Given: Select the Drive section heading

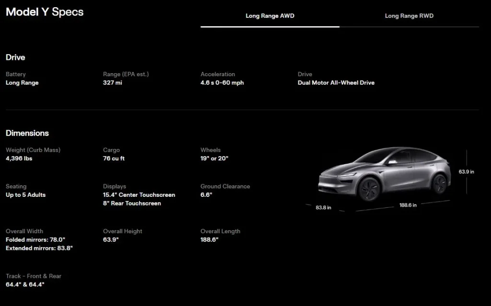Looking at the screenshot, I should 15,57.
